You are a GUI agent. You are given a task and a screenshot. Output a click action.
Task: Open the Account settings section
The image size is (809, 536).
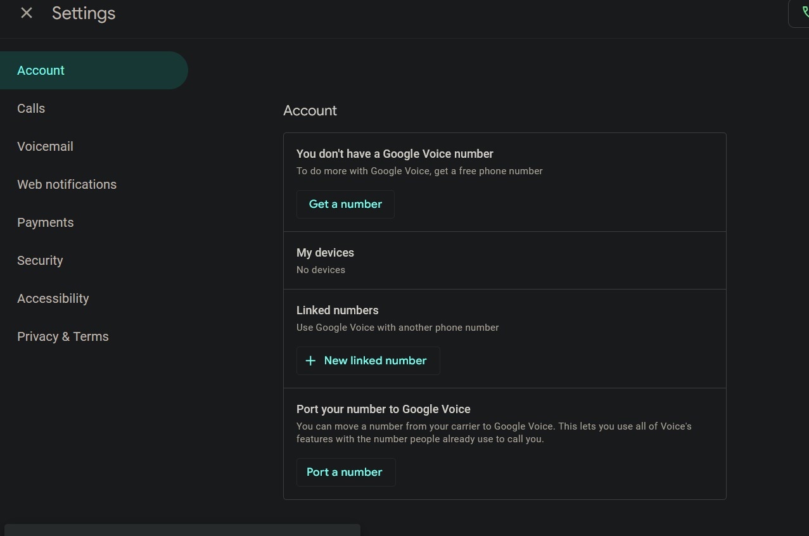coord(41,70)
